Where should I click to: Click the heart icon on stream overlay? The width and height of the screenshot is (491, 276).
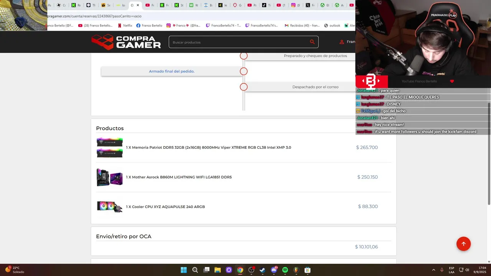click(452, 81)
